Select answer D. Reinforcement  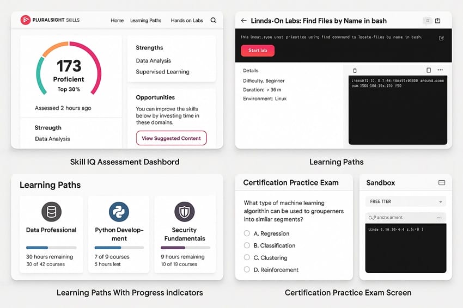tap(247, 269)
